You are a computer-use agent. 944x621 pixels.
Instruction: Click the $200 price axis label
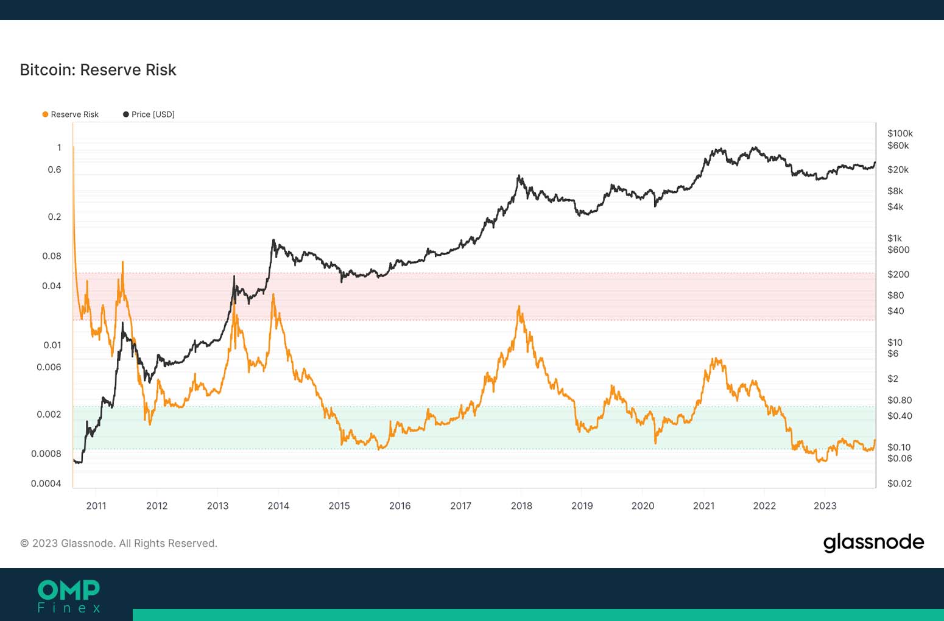[x=898, y=275]
